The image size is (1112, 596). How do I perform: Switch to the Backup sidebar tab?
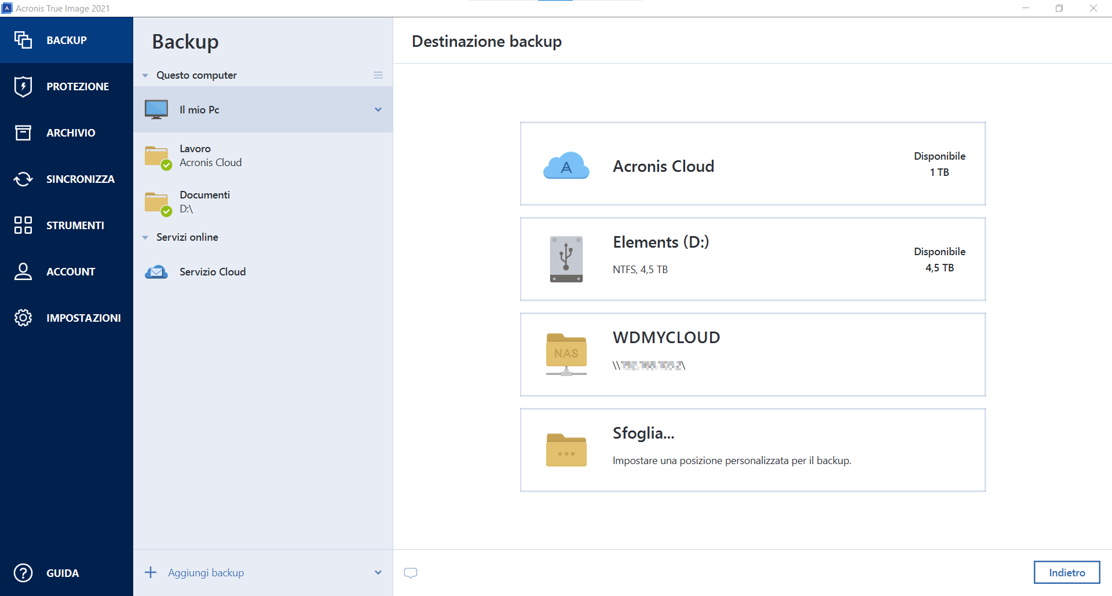[66, 40]
